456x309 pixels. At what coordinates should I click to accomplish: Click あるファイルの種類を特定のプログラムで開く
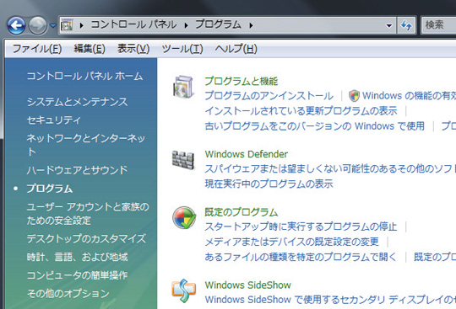[x=301, y=257]
